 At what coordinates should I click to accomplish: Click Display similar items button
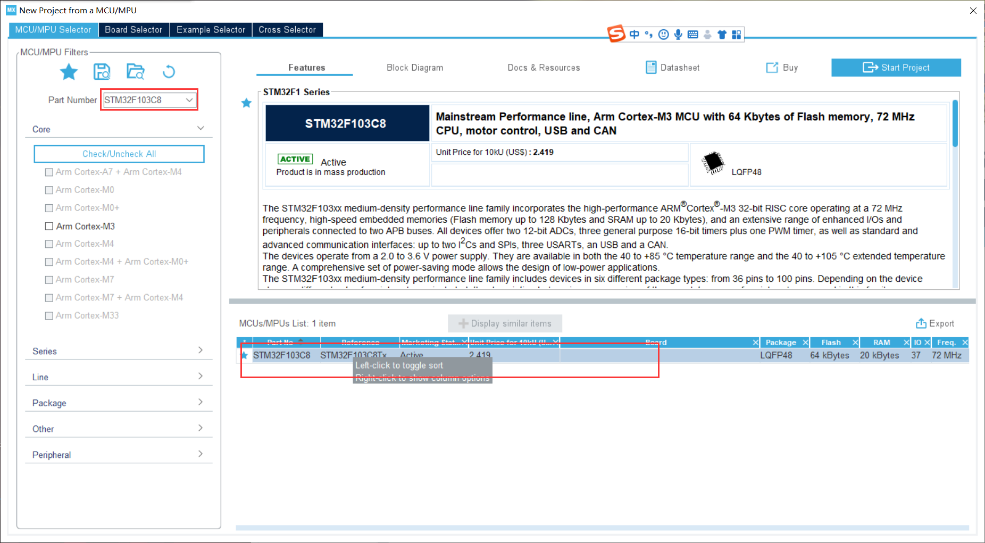pos(505,323)
